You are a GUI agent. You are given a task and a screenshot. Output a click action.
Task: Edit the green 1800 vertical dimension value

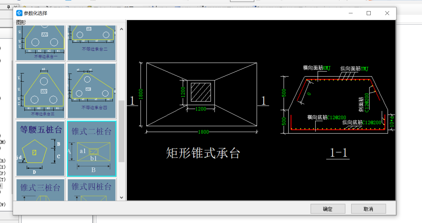(x=141, y=94)
